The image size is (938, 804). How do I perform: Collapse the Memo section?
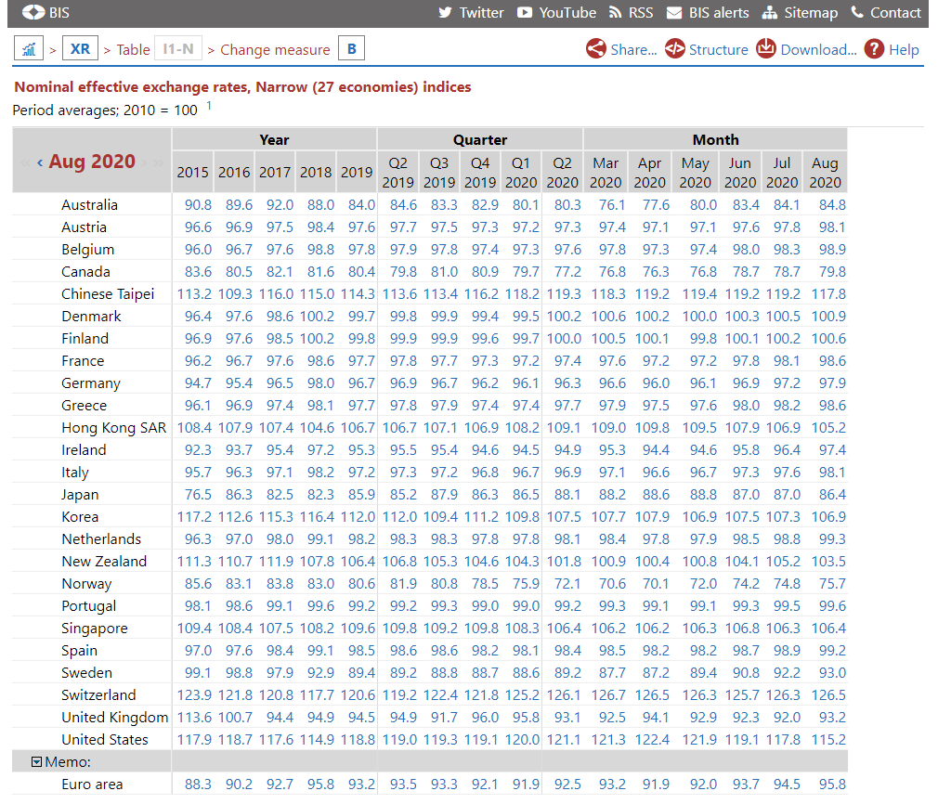[x=37, y=762]
